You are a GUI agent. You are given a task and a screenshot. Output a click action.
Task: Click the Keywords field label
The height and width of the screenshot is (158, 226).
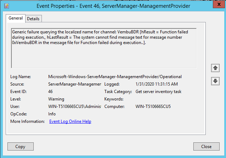click(114, 99)
